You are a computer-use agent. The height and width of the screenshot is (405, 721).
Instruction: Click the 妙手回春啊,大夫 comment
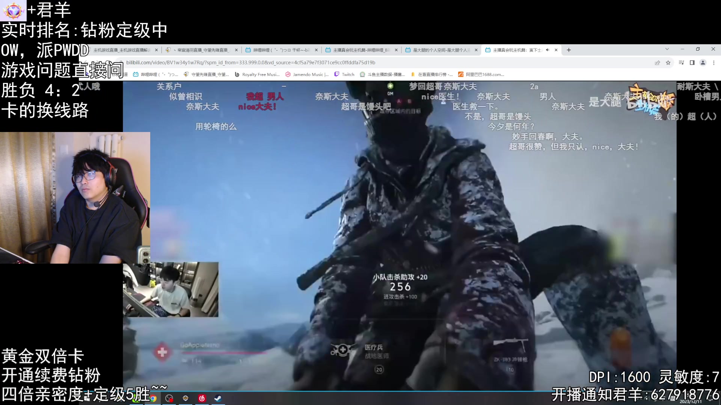tap(548, 137)
